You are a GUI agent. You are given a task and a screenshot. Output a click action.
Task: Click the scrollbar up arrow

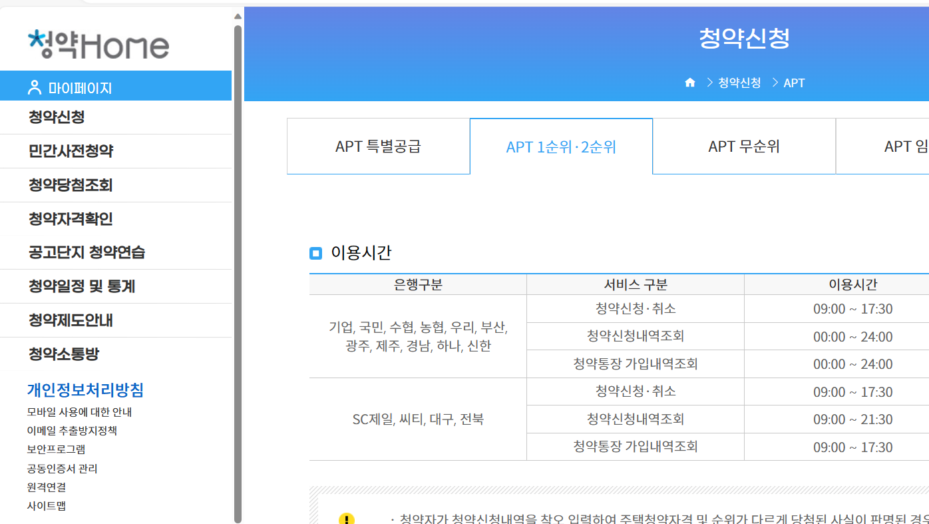click(238, 16)
